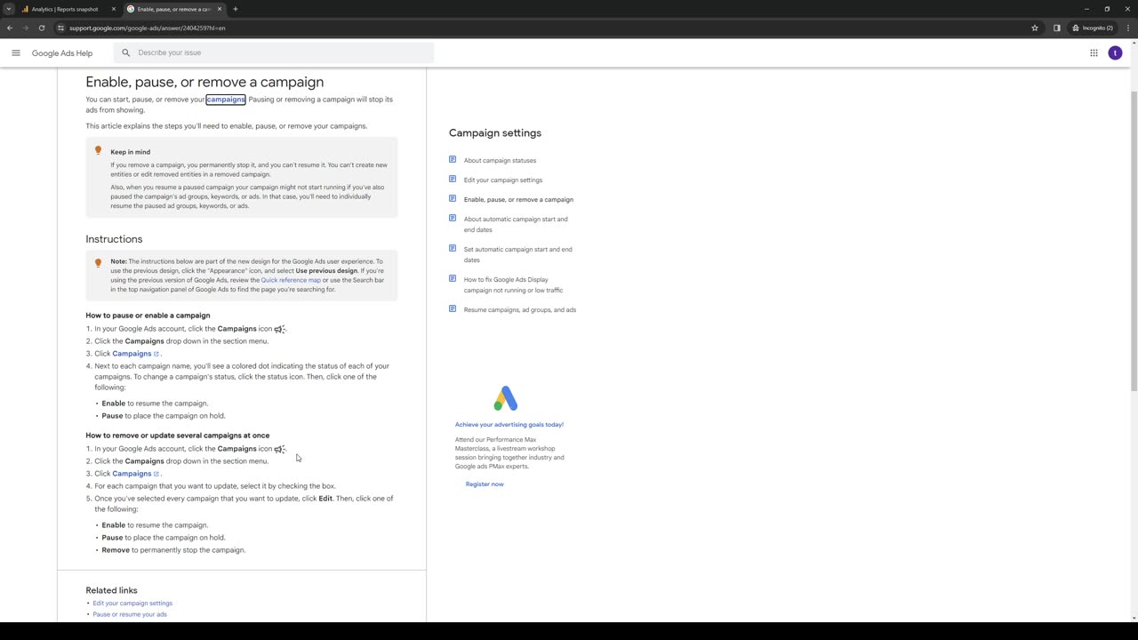Click the Register now button

[x=485, y=484]
